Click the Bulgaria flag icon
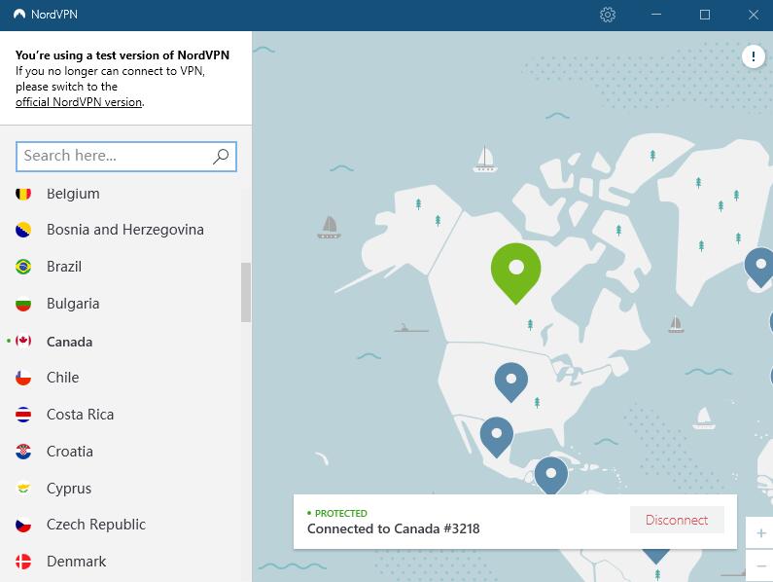Image resolution: width=773 pixels, height=582 pixels. click(x=23, y=304)
